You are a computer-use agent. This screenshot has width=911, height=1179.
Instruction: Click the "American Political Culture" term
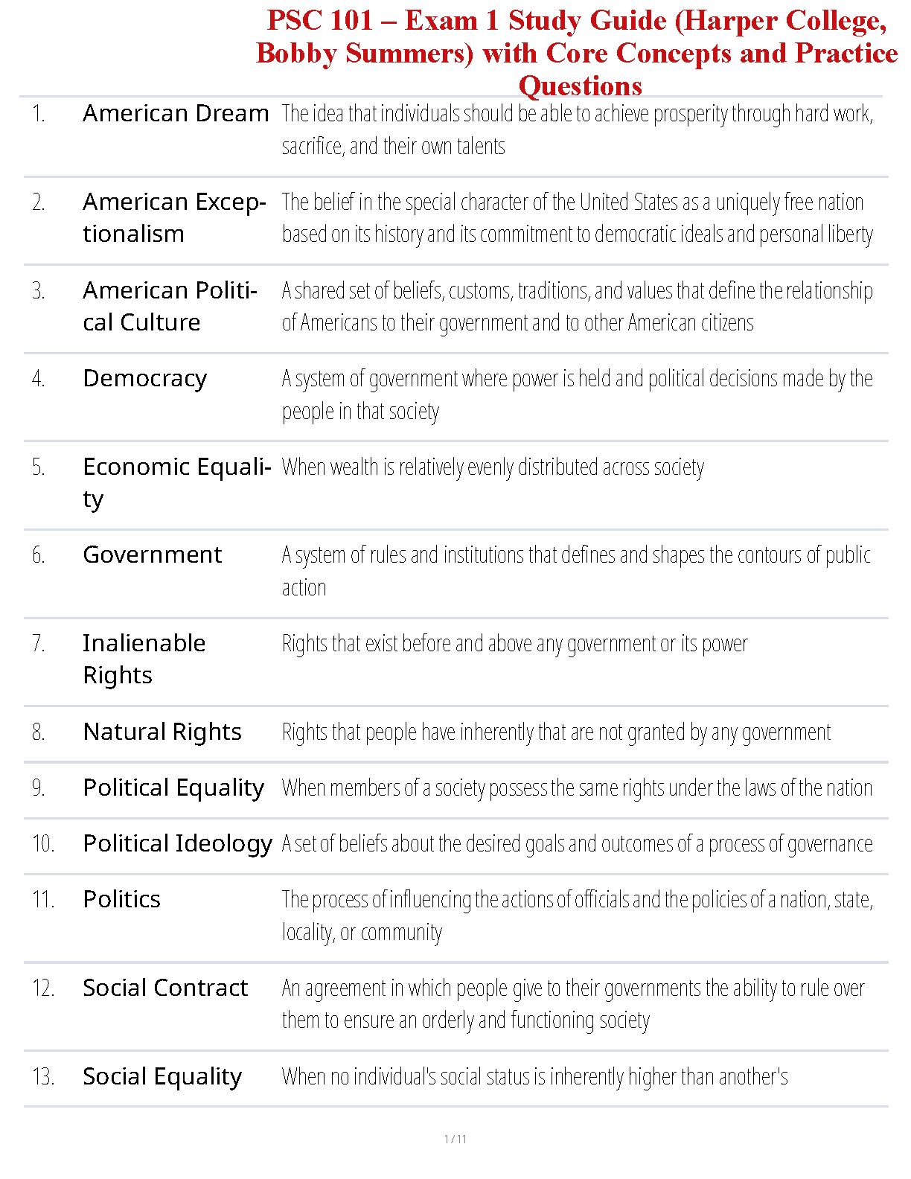pos(170,306)
